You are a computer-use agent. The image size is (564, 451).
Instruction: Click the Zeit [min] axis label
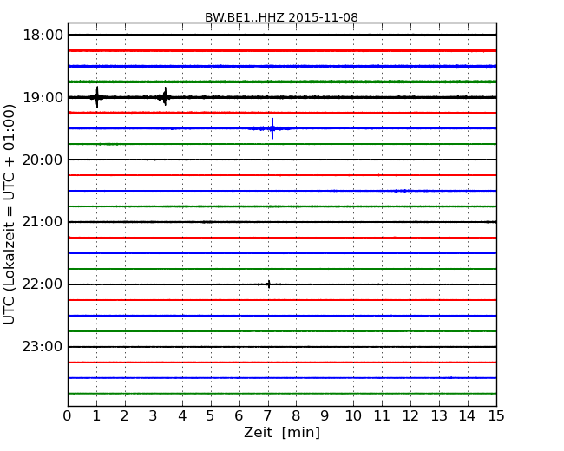point(282,432)
